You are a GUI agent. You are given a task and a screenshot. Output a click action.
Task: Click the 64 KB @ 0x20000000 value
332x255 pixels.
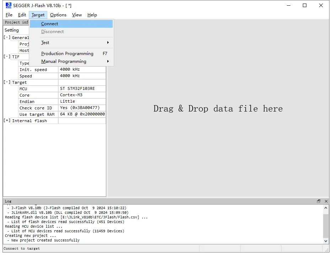point(82,114)
